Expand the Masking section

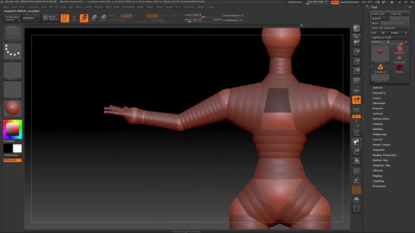(x=377, y=124)
